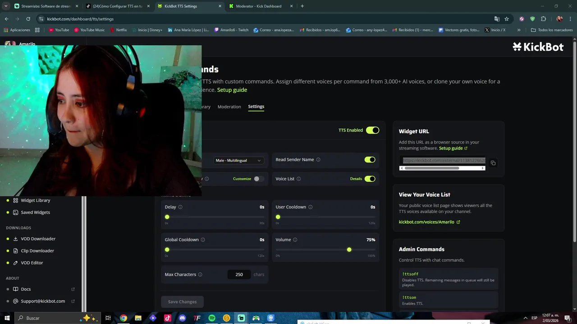Open TikTok app from the taskbar
This screenshot has width=577, height=324.
coord(168,318)
